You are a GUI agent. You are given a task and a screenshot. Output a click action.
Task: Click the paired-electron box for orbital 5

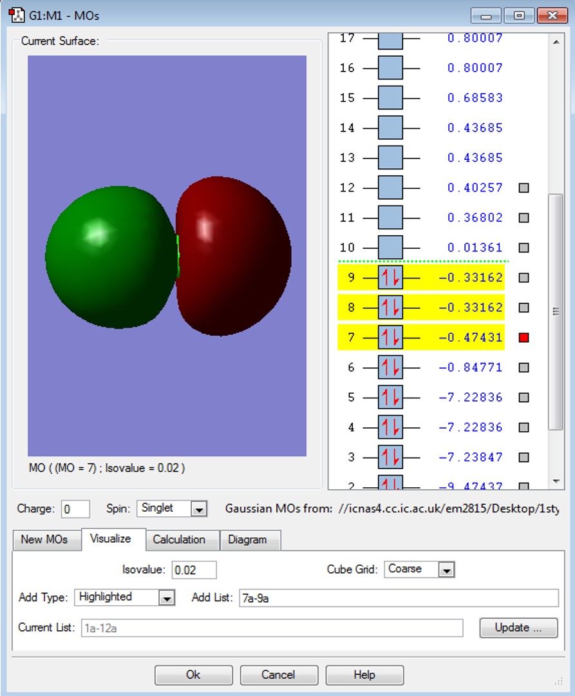[x=390, y=397]
